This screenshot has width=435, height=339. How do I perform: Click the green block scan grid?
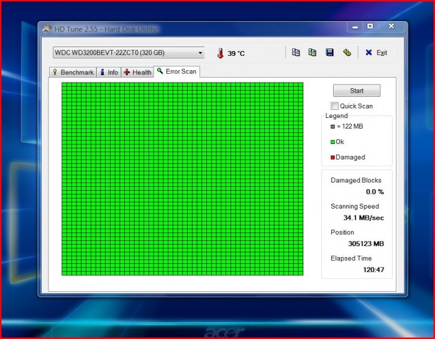click(182, 179)
